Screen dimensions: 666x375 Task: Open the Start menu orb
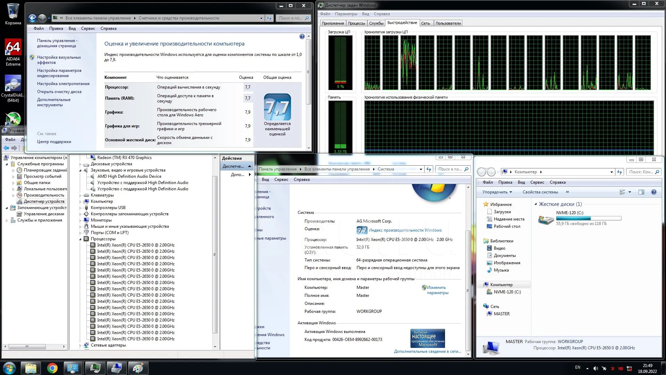click(x=9, y=368)
